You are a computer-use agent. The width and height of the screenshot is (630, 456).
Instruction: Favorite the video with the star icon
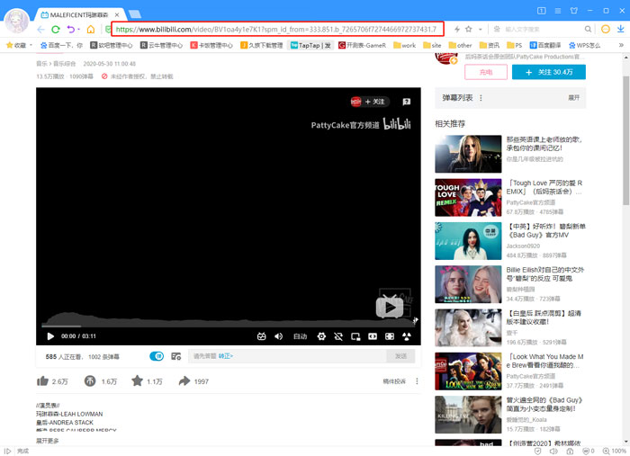(138, 381)
